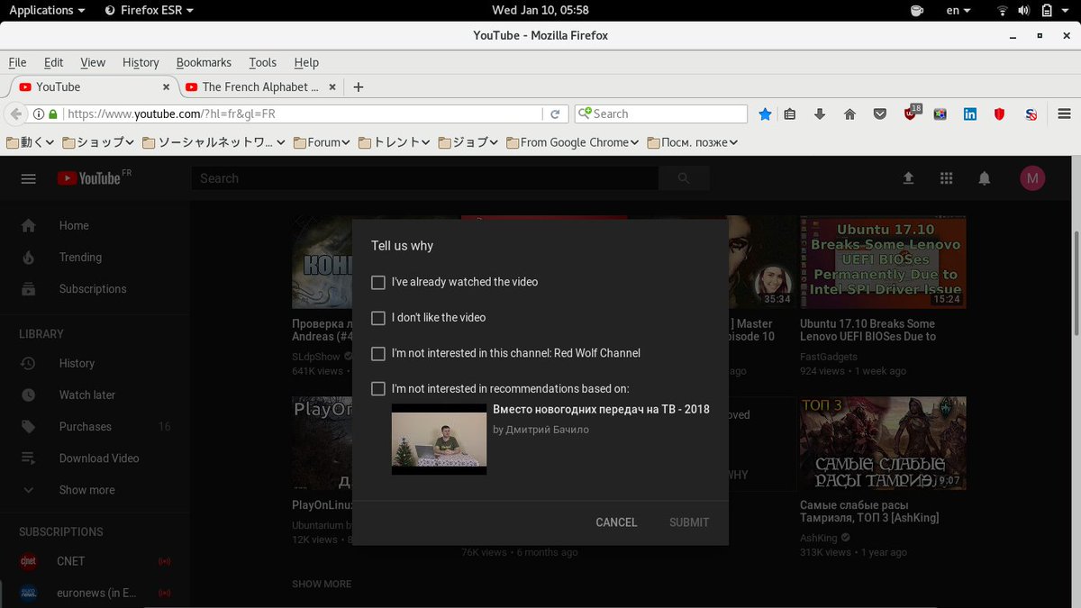Open uBlock extension icon with badge 18
The width and height of the screenshot is (1081, 608).
[x=912, y=113]
